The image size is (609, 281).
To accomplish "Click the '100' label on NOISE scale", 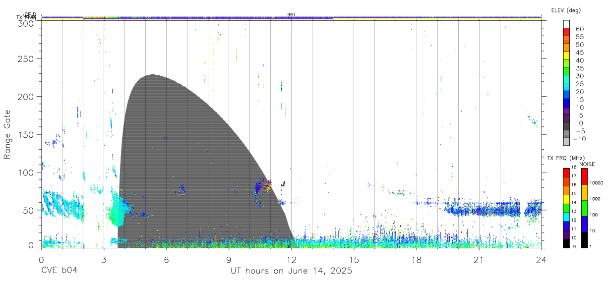I will 594,215.
